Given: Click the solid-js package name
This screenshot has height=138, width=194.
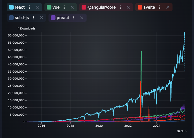Looking at the screenshot, I should click(22, 18).
